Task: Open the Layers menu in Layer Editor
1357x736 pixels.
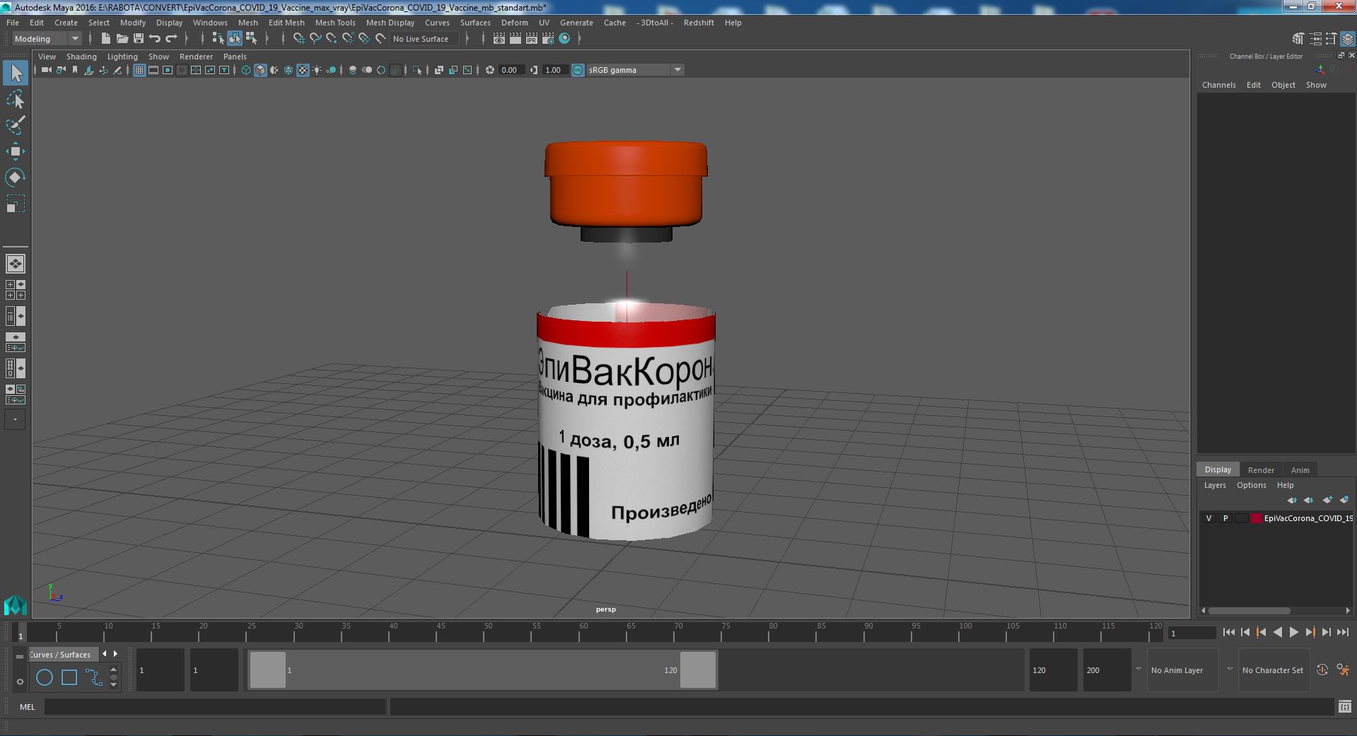Action: [1215, 485]
